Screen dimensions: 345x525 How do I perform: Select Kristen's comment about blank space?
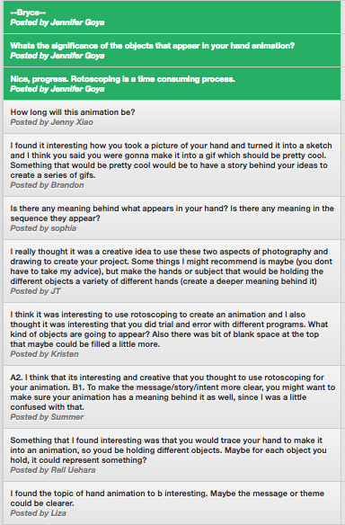(x=172, y=334)
